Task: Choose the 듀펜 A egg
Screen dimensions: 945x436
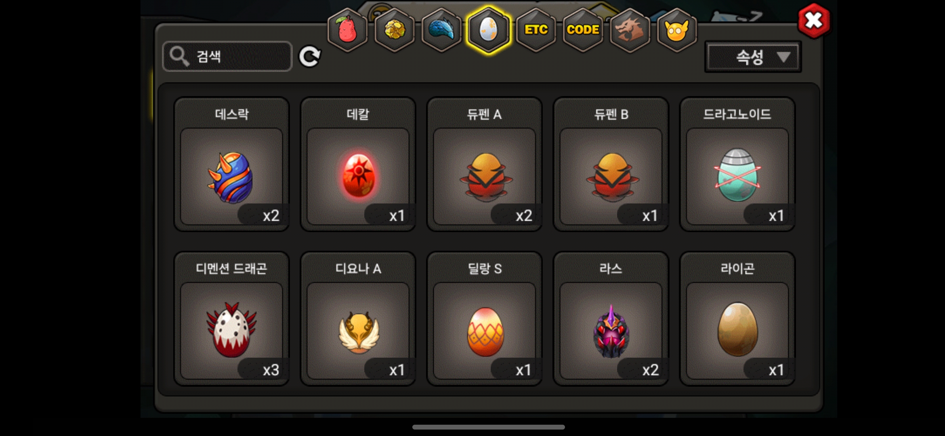Action: coord(484,164)
